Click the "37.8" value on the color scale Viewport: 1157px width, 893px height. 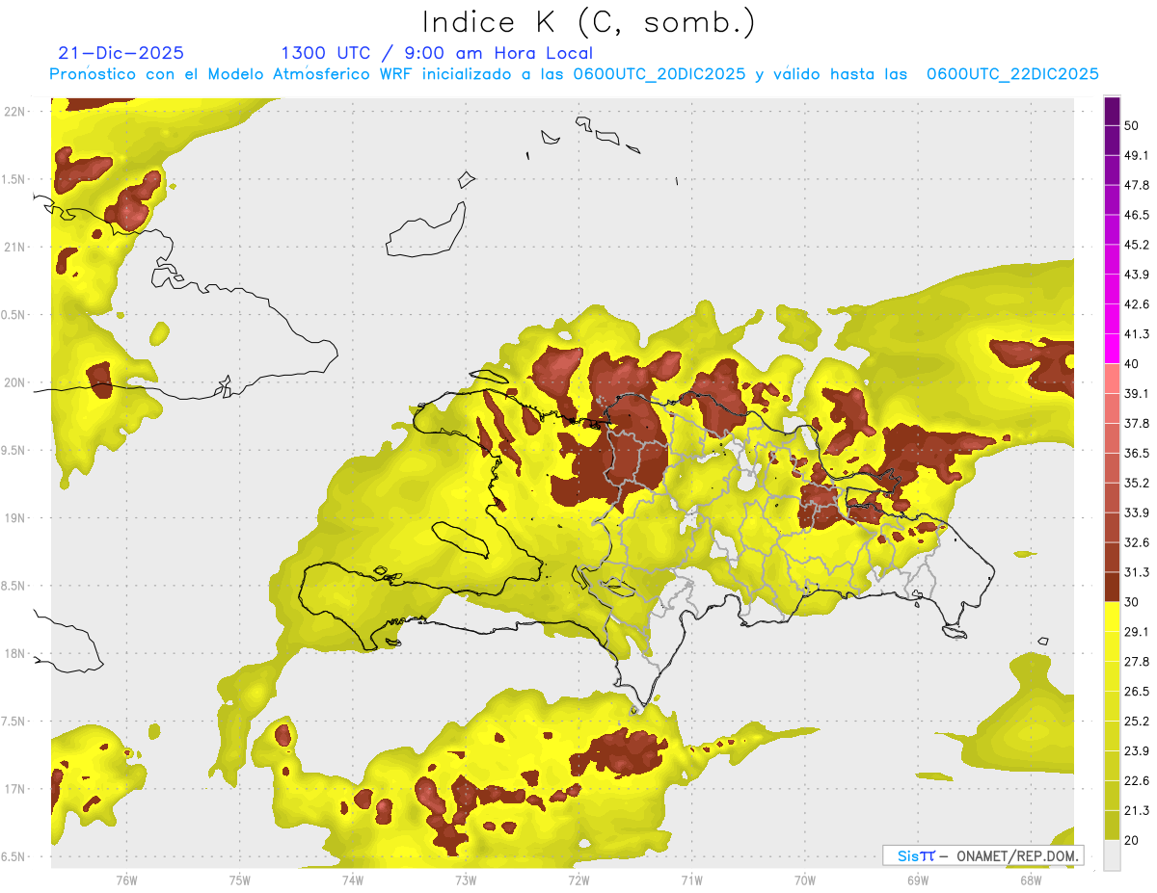click(x=1137, y=424)
